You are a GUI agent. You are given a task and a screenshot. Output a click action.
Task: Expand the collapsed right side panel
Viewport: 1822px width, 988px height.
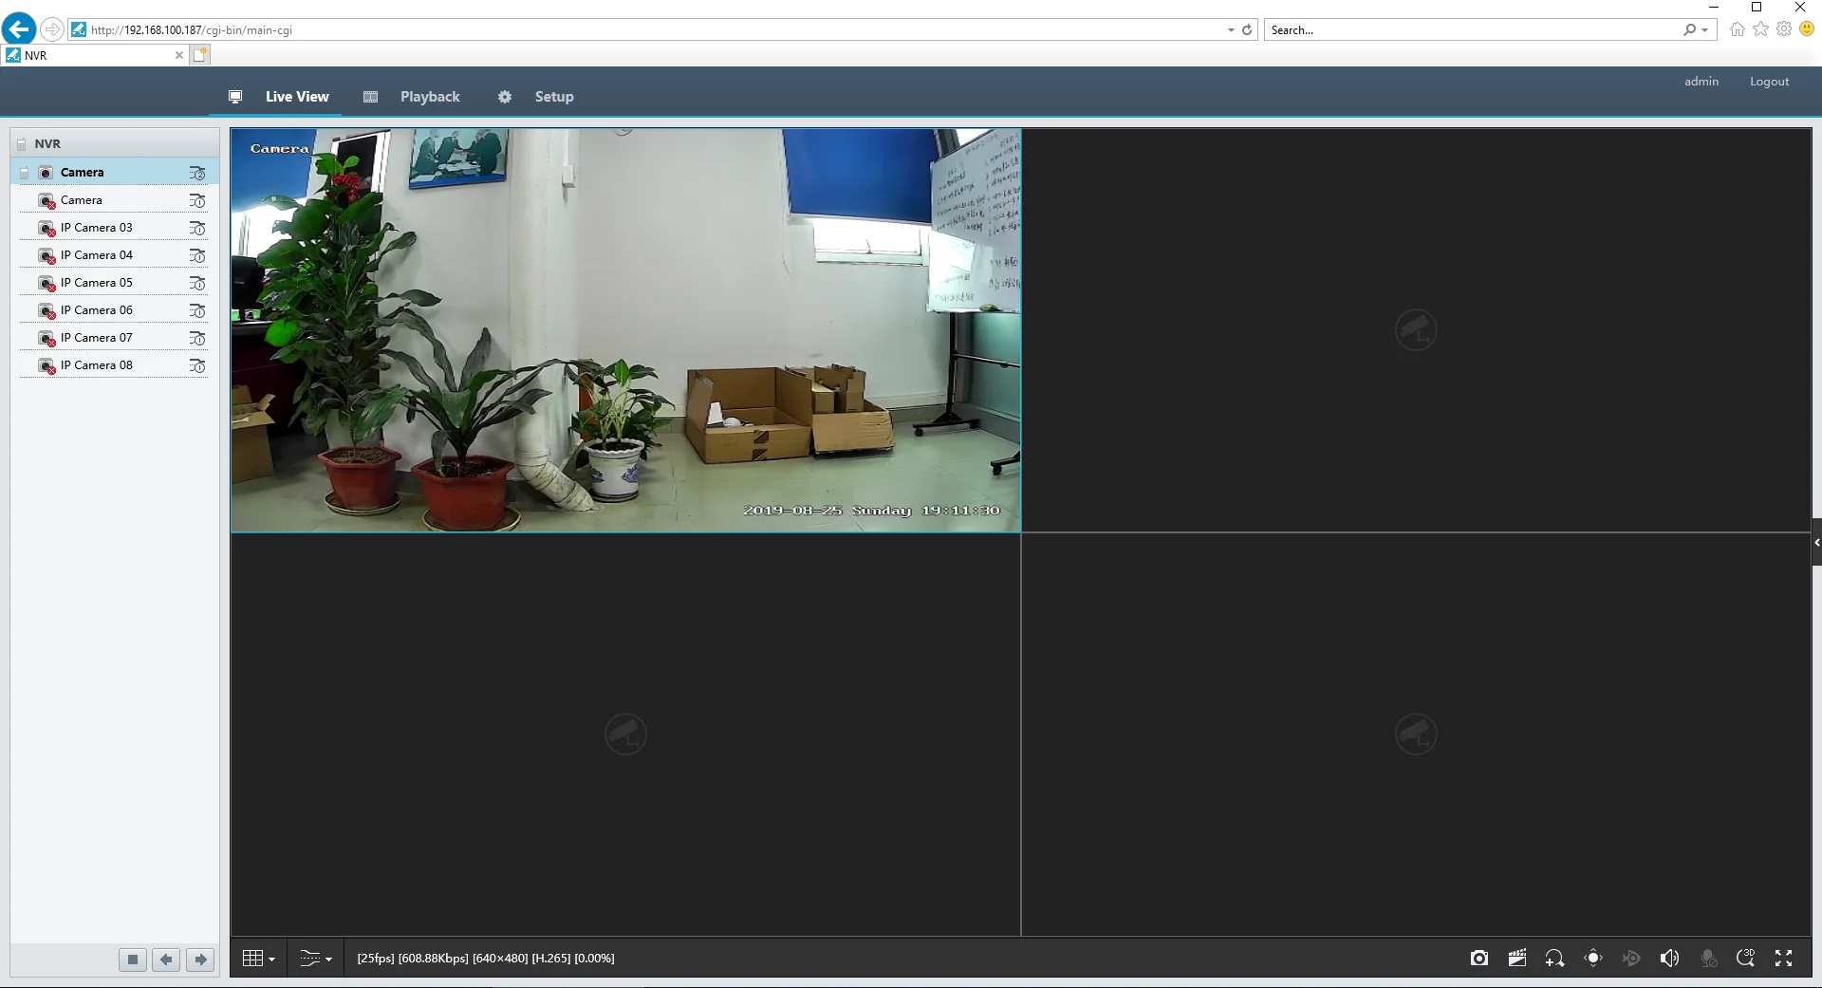[1816, 543]
